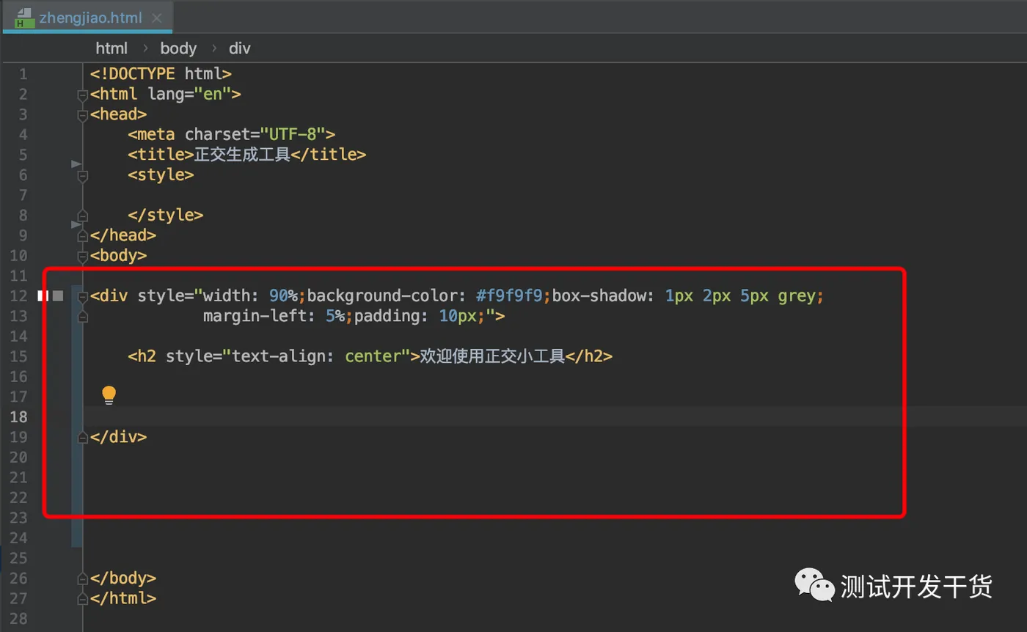The width and height of the screenshot is (1027, 632).
Task: Click the title text 正交生成工具
Action: point(242,155)
